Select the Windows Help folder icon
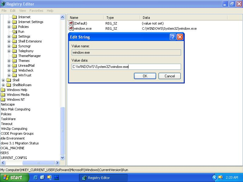243x182 pixels. coord(3,90)
